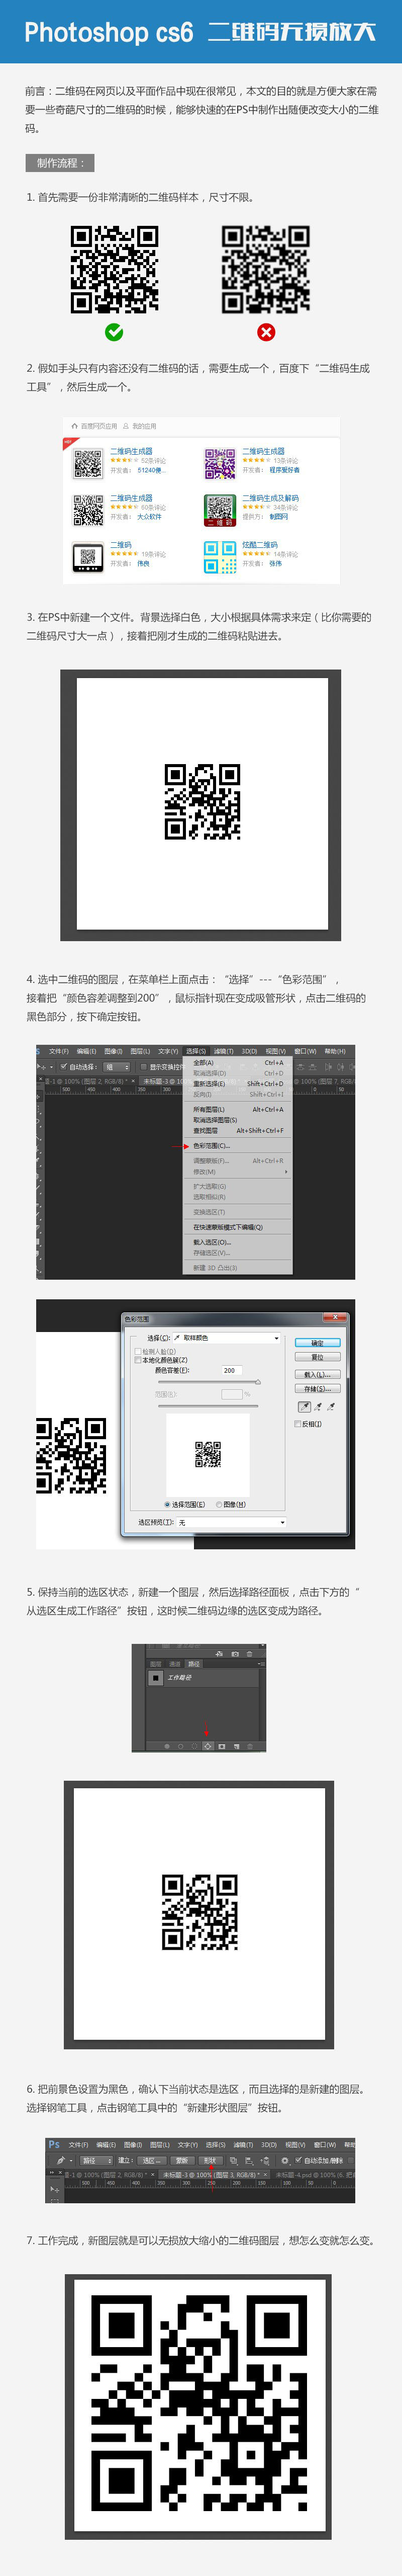Open the 组 auto-select dropdown

pyautogui.click(x=117, y=1067)
